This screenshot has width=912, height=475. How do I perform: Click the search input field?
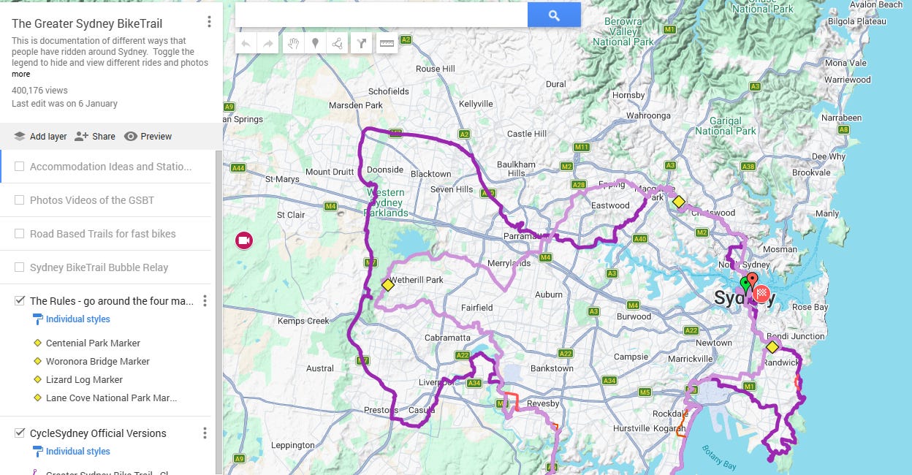tap(381, 15)
